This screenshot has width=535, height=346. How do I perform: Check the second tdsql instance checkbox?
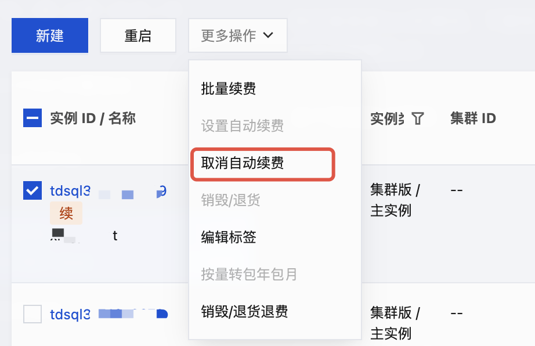[x=32, y=314]
